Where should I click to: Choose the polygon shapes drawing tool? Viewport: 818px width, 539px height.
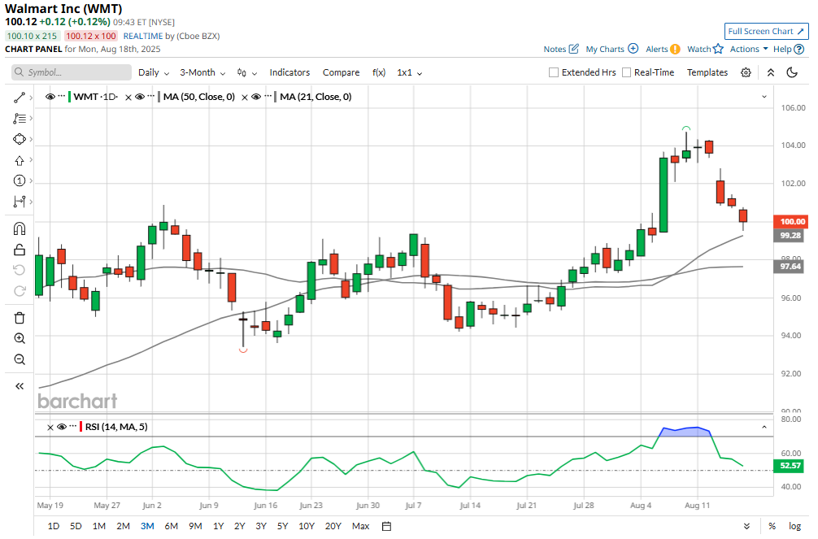point(20,139)
